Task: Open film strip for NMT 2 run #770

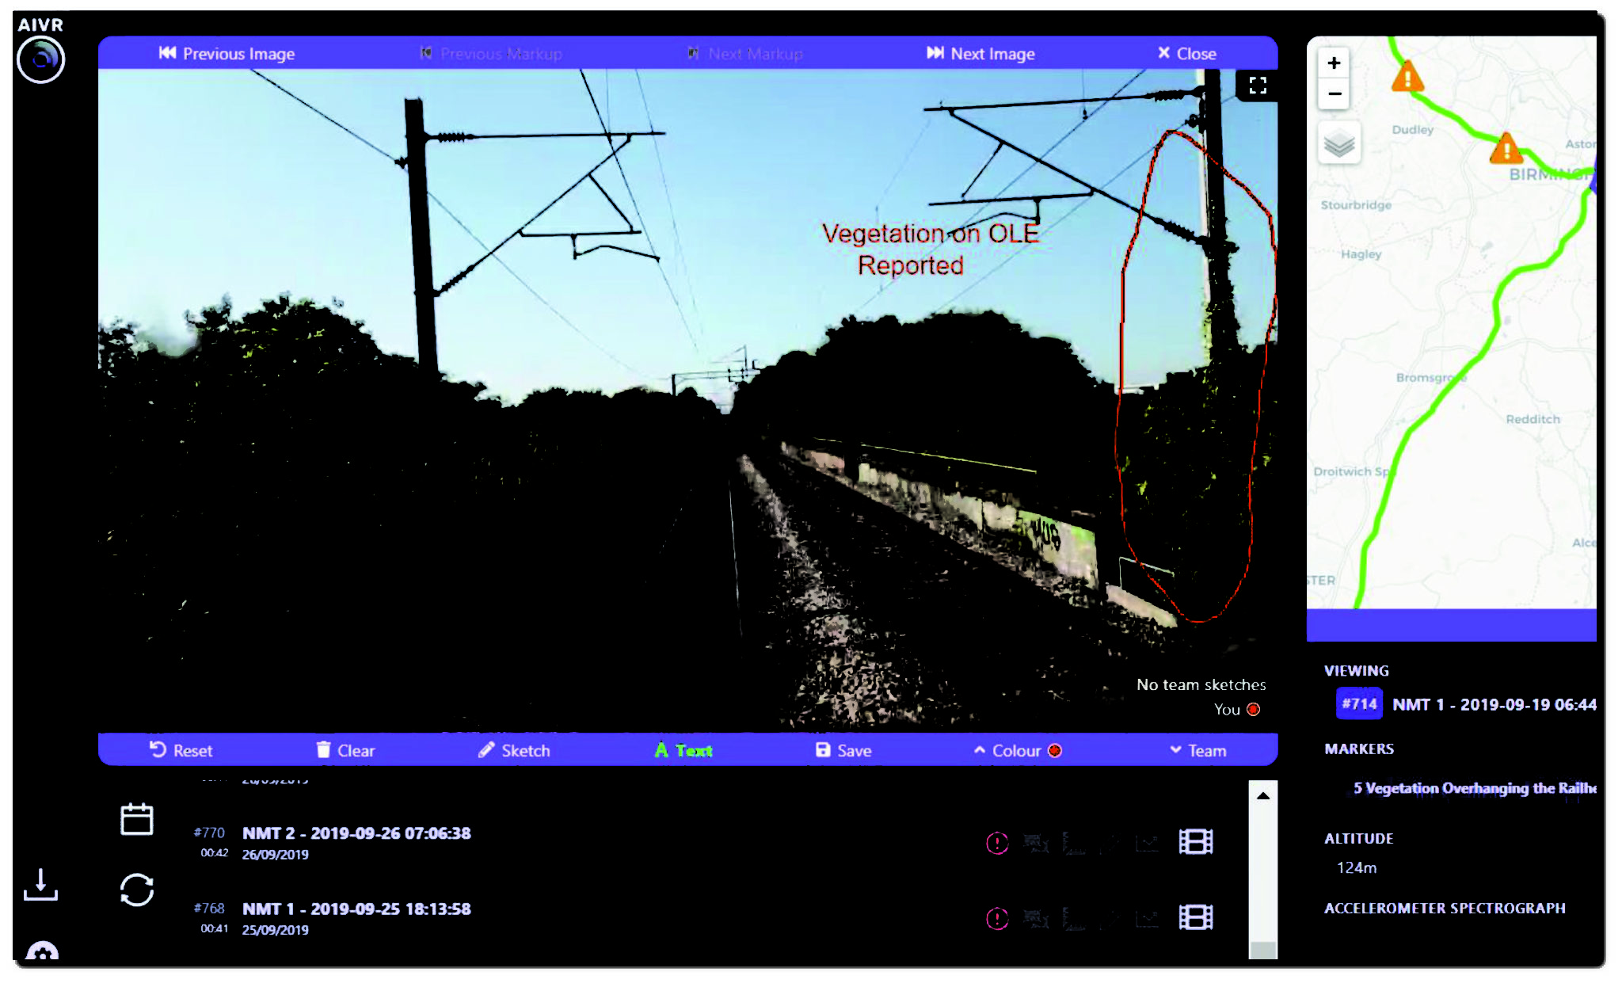Action: point(1195,841)
